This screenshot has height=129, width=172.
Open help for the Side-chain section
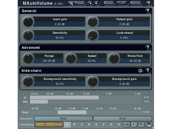click(148, 70)
